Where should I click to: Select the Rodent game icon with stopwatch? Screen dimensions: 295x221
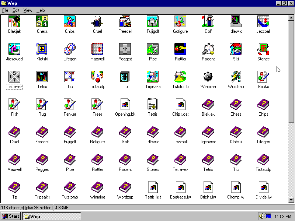(208, 49)
